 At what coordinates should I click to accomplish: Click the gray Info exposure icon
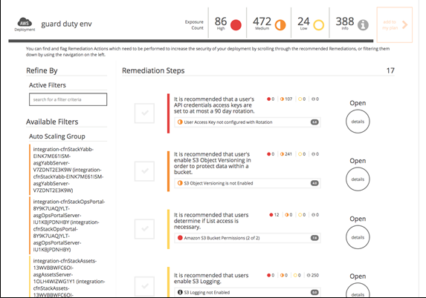click(363, 25)
